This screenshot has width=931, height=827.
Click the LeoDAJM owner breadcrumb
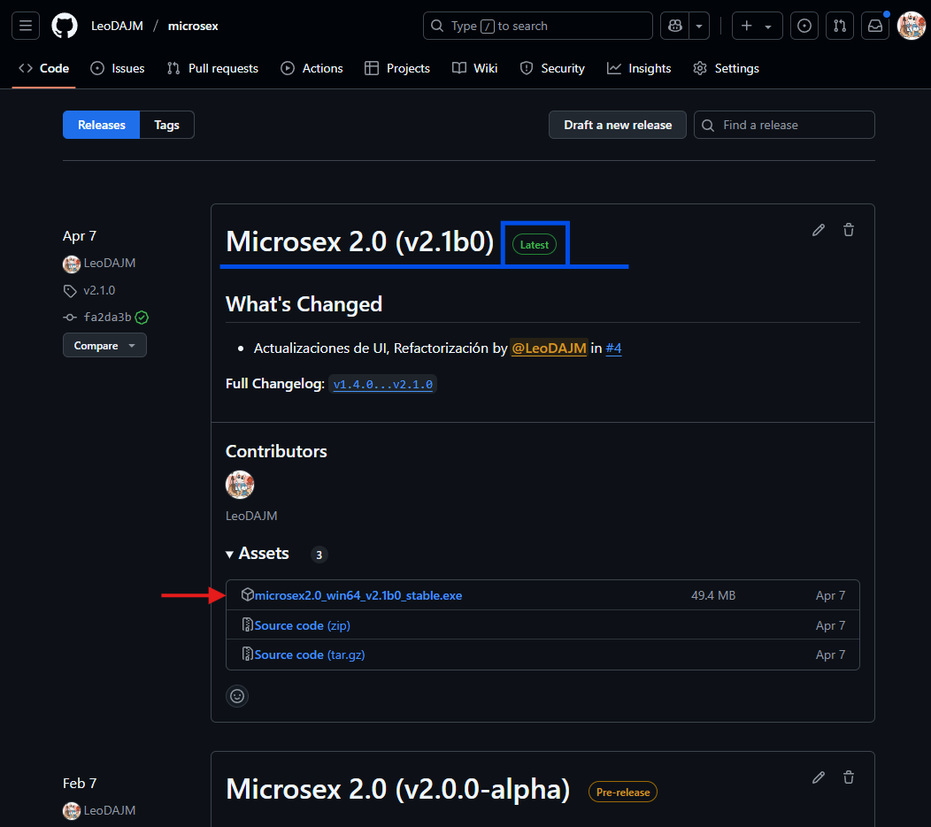117,26
